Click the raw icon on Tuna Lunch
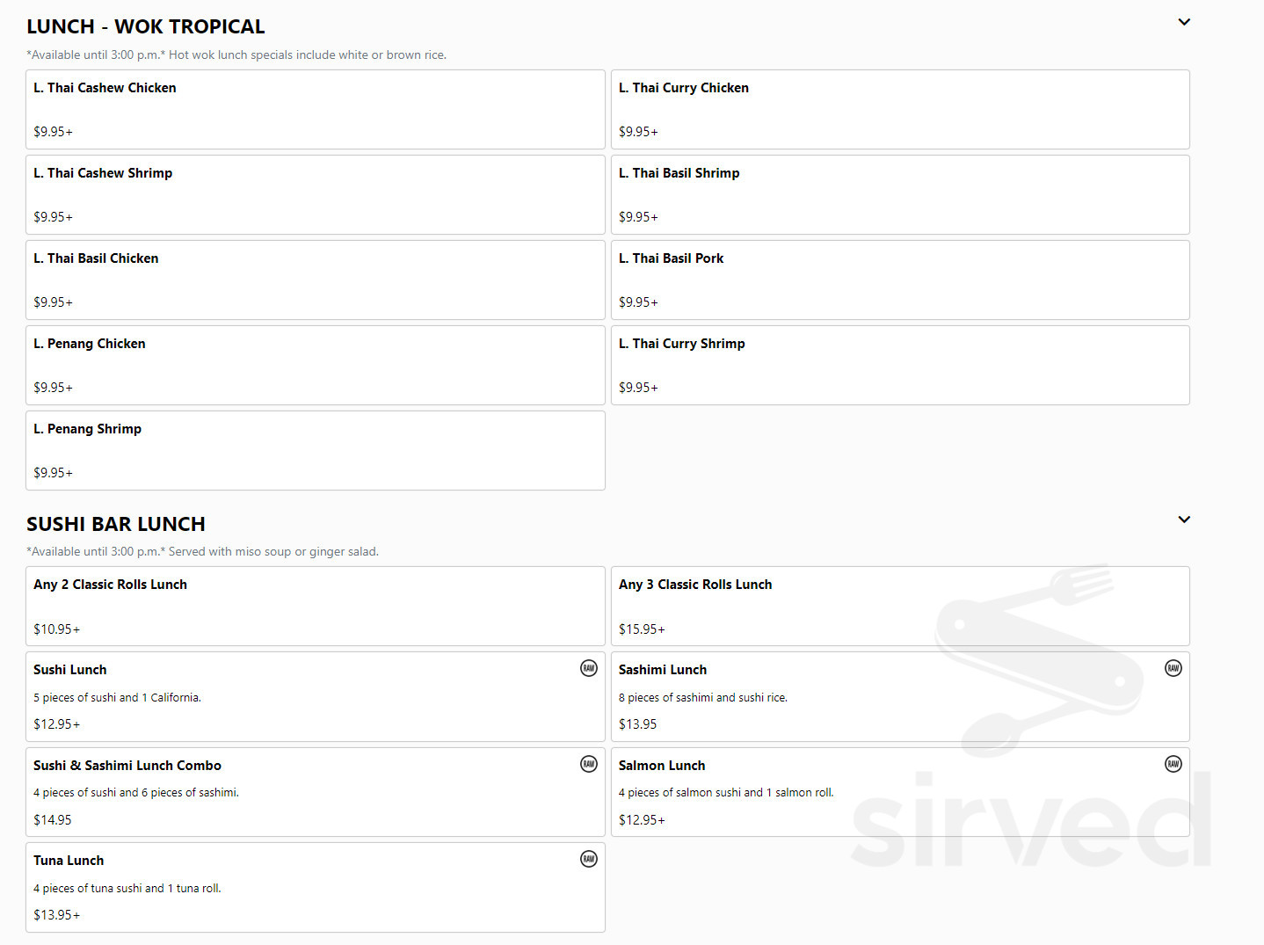 click(589, 859)
